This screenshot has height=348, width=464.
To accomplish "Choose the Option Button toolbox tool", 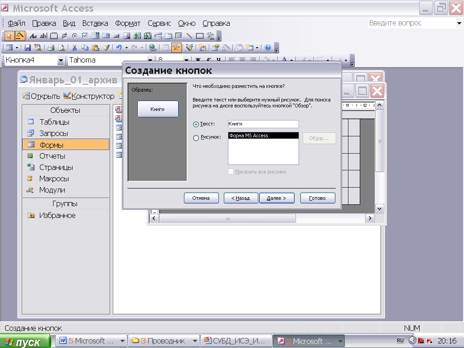I will (75, 36).
